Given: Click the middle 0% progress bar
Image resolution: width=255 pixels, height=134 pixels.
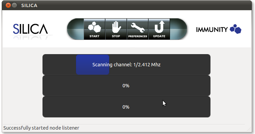Looking at the screenshot, I should tap(126, 86).
